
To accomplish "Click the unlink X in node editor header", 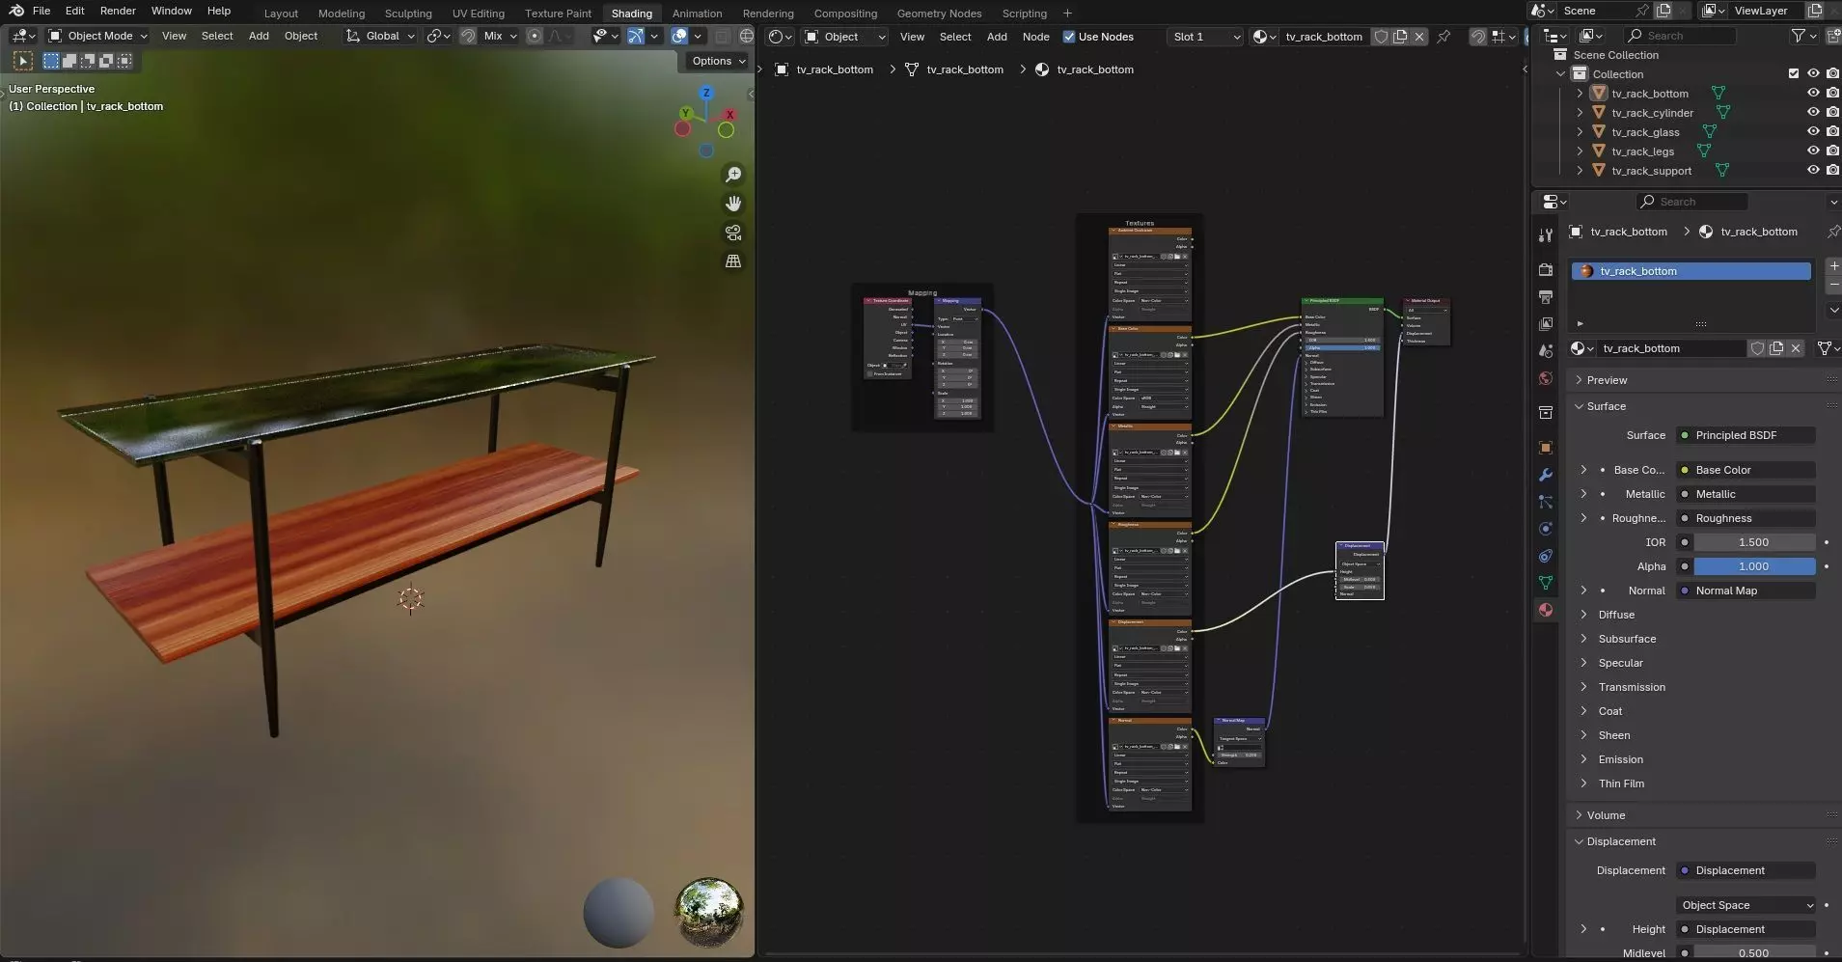I will coord(1419,37).
